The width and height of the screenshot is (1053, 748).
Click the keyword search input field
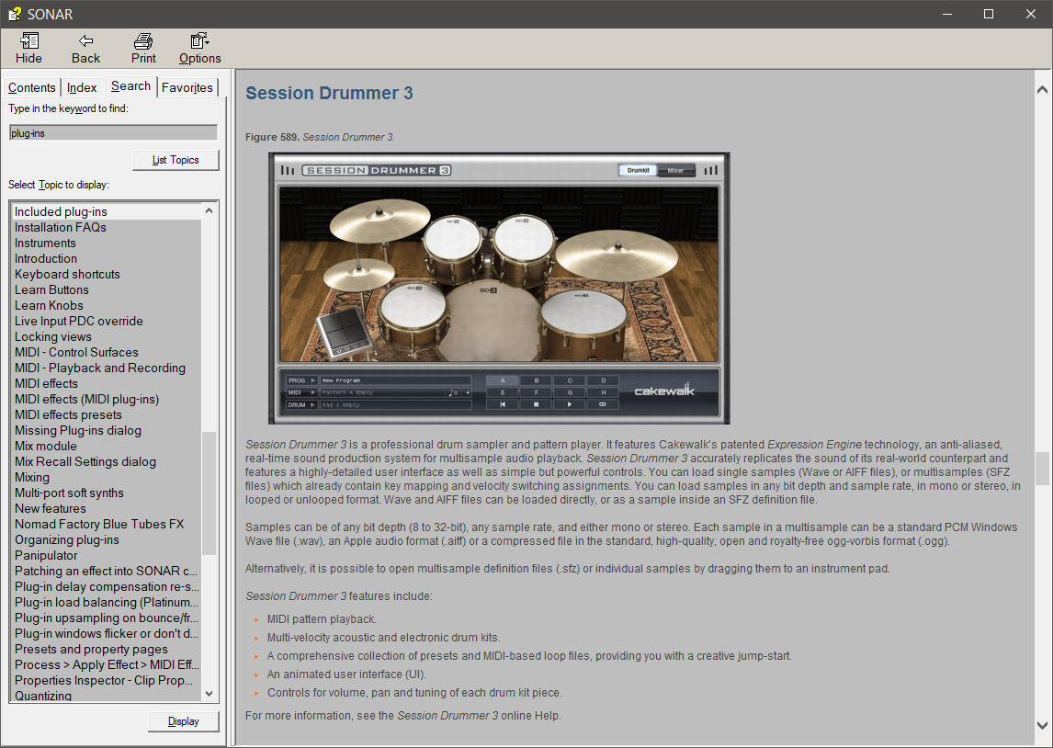pyautogui.click(x=114, y=133)
